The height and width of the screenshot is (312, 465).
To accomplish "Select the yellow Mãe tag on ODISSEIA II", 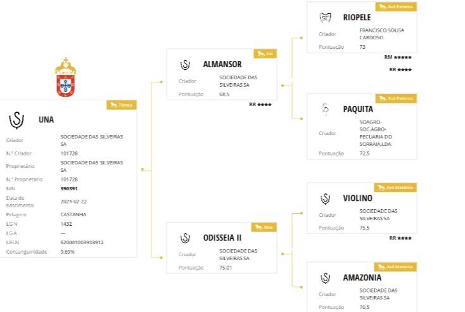I will pos(265,226).
